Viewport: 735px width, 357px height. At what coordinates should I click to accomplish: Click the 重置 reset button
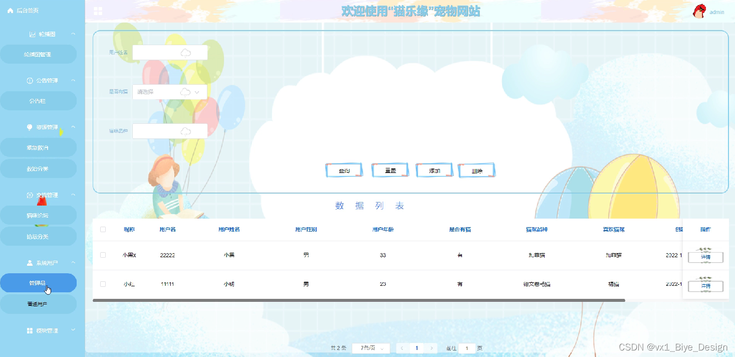[x=390, y=170]
